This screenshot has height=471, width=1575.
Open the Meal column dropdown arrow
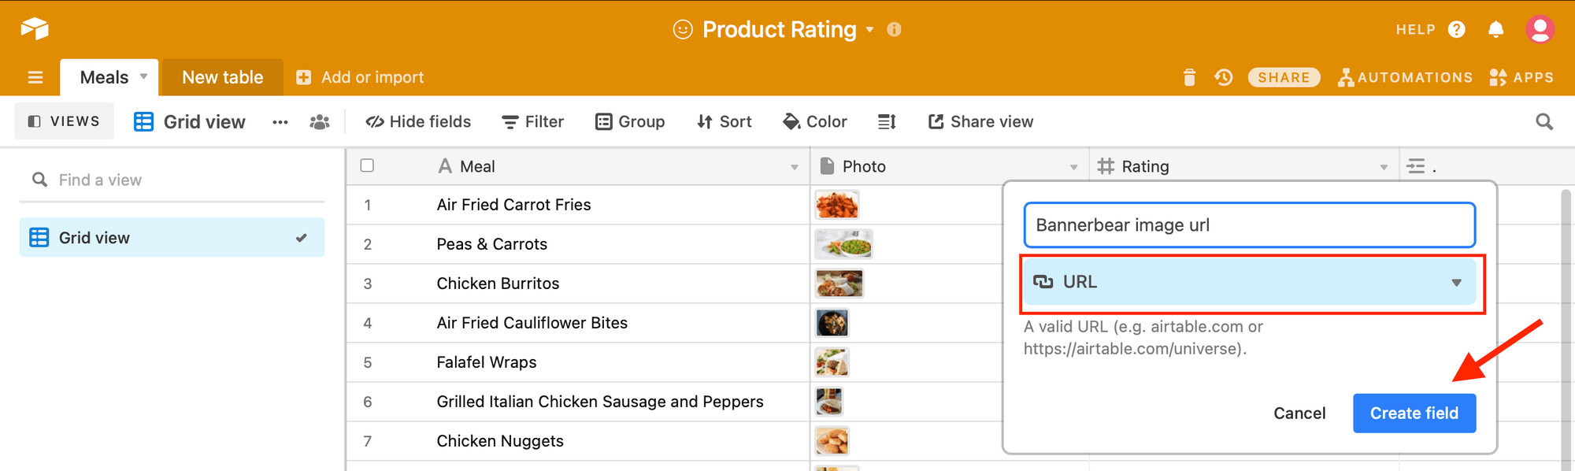(794, 167)
